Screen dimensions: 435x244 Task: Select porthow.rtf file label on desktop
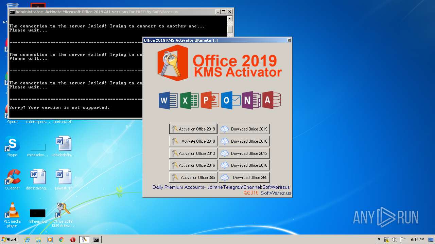click(x=63, y=122)
